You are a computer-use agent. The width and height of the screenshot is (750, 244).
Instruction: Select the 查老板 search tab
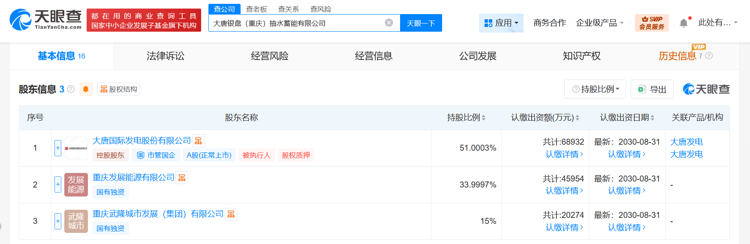pos(256,9)
